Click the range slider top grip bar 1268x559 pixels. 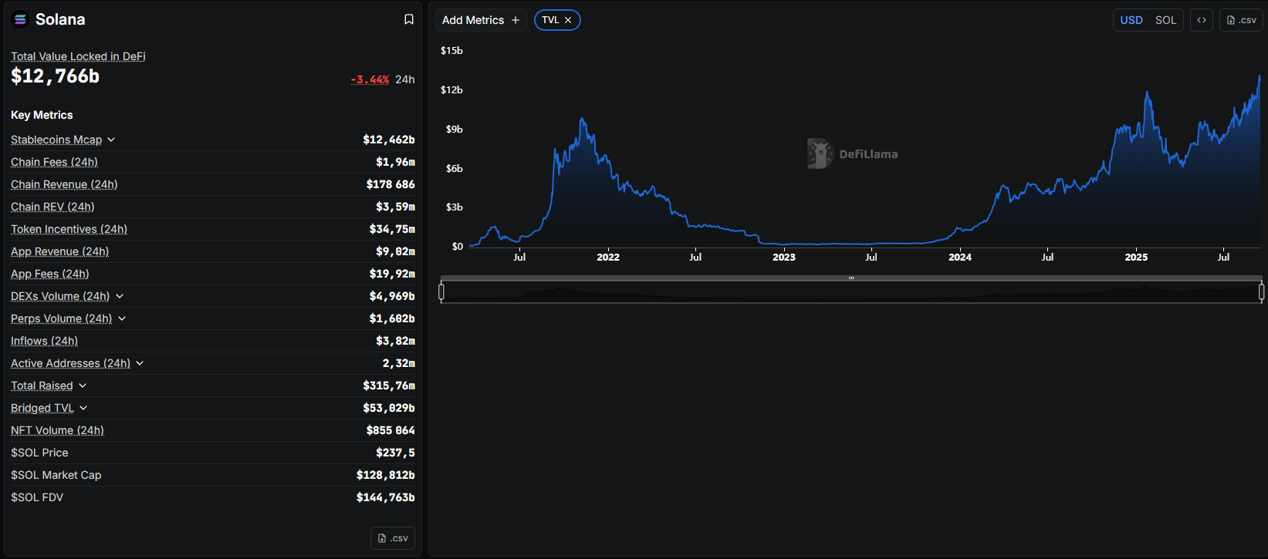[x=851, y=278]
